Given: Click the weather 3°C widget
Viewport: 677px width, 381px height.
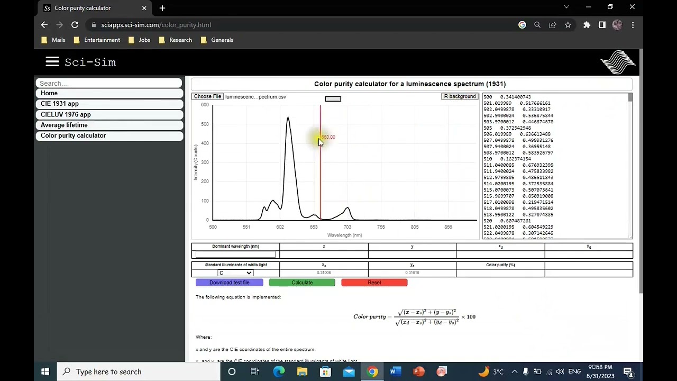Looking at the screenshot, I should (491, 371).
